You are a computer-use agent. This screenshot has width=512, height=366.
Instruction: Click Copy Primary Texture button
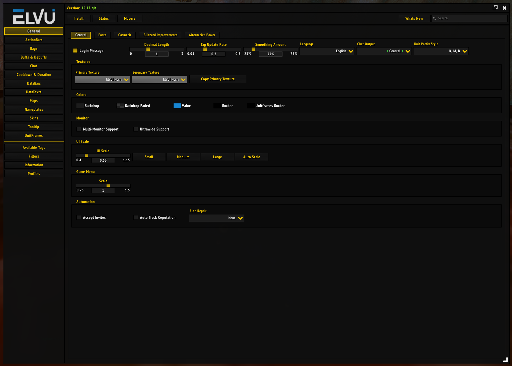(218, 79)
